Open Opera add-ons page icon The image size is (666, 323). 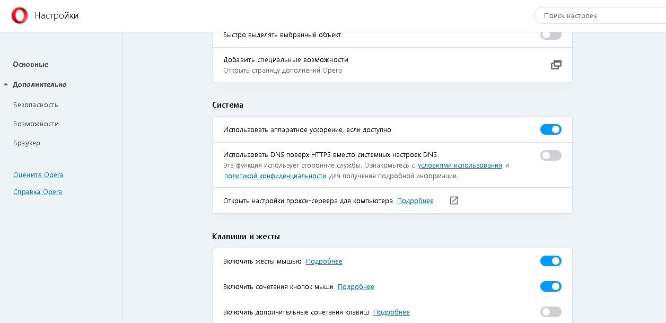click(556, 65)
